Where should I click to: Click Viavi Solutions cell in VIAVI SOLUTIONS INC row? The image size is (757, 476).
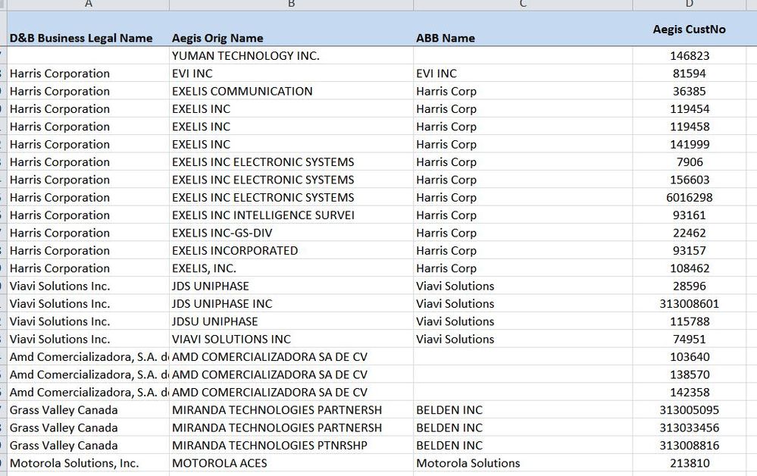pyautogui.click(x=523, y=339)
